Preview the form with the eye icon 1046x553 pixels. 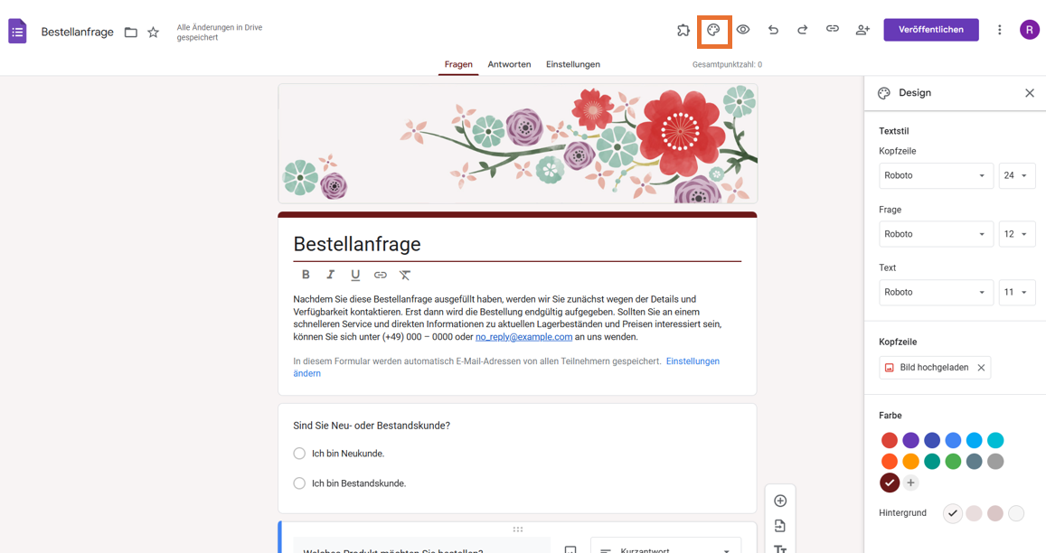742,29
